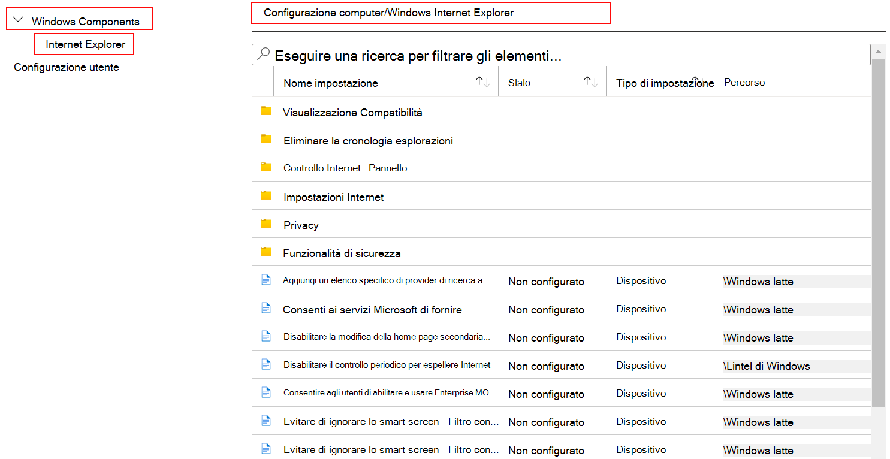Click the Tipo di impostazione column header
890x459 pixels.
[x=665, y=83]
